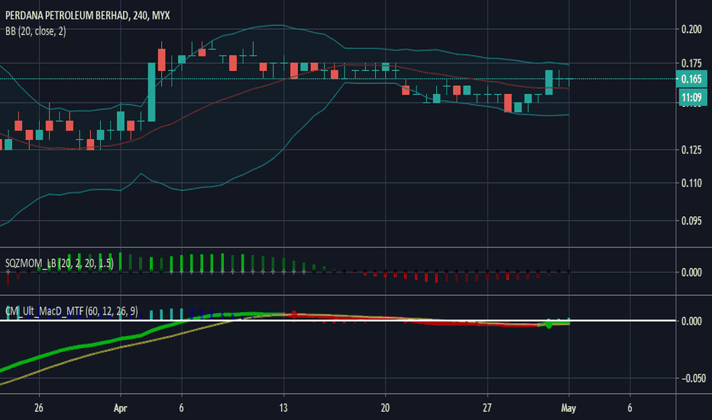Image resolution: width=712 pixels, height=420 pixels.
Task: Click the tall green breakout candle in early April
Action: click(x=152, y=92)
